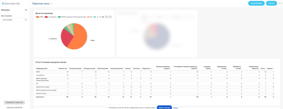Open the three-dots more options menu
This screenshot has height=109, width=283.
(281, 3)
